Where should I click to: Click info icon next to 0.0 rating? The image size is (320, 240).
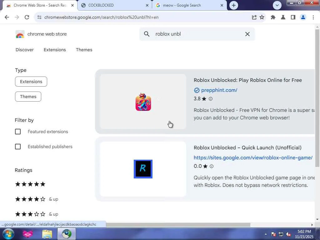pyautogui.click(x=212, y=166)
